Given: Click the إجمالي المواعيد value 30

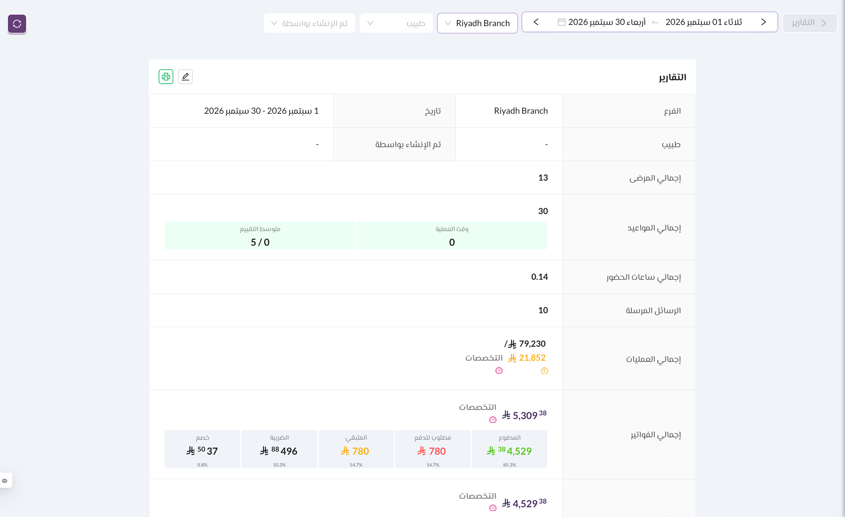Looking at the screenshot, I should (543, 211).
